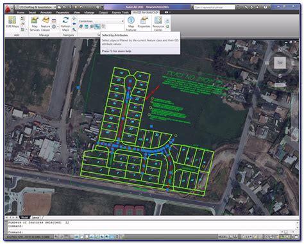Select the Layout1 tab
This screenshot has height=244, width=304.
pyautogui.click(x=36, y=218)
